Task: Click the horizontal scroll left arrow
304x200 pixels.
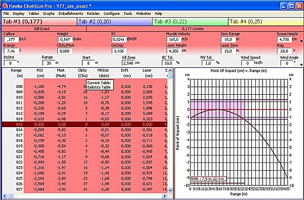Action: [5, 196]
